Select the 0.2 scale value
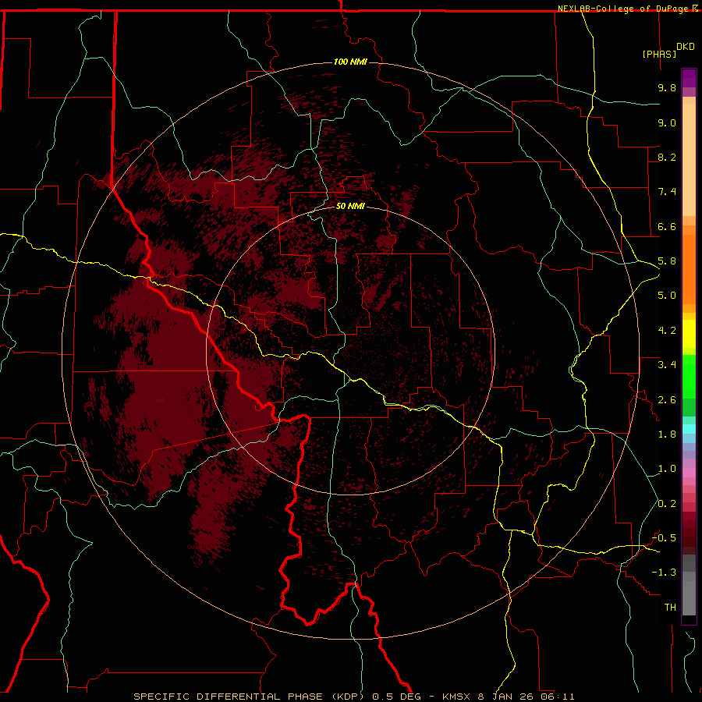The width and height of the screenshot is (702, 702). [667, 504]
